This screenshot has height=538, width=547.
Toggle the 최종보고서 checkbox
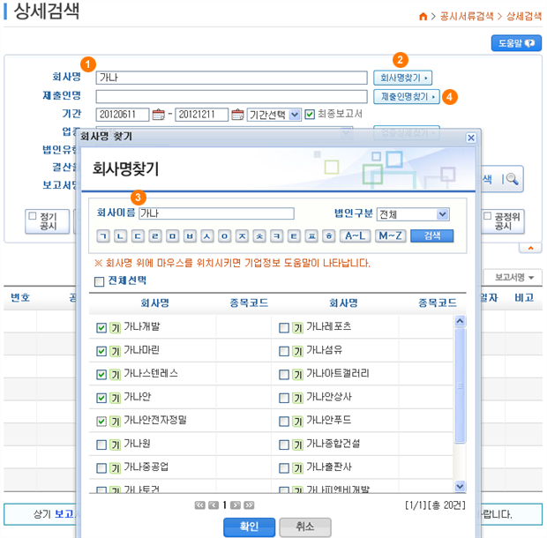coord(309,114)
